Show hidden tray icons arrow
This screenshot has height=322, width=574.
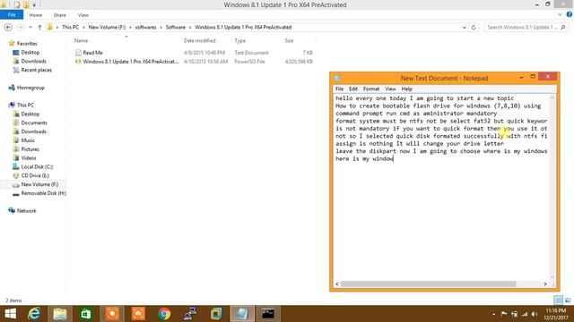pyautogui.click(x=494, y=314)
